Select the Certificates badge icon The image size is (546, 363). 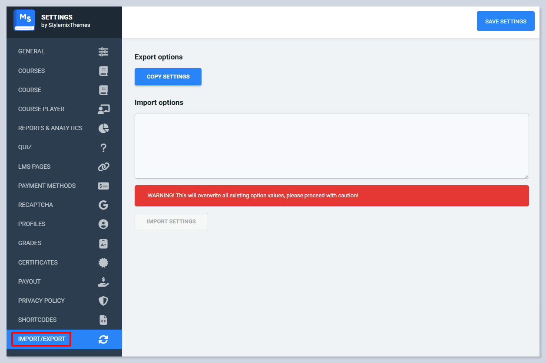point(103,263)
